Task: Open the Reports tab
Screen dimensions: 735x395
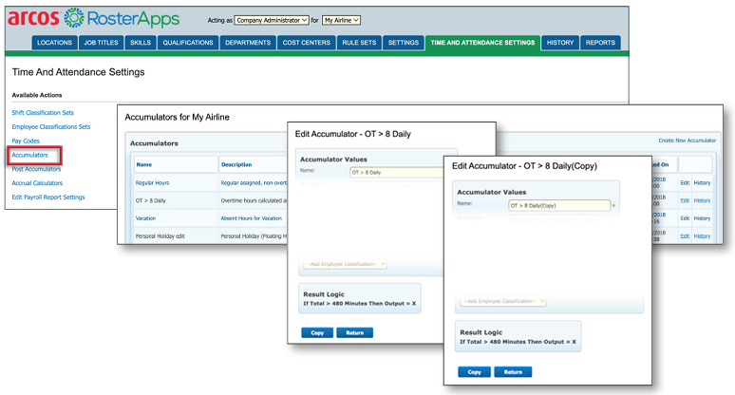Action: point(600,43)
